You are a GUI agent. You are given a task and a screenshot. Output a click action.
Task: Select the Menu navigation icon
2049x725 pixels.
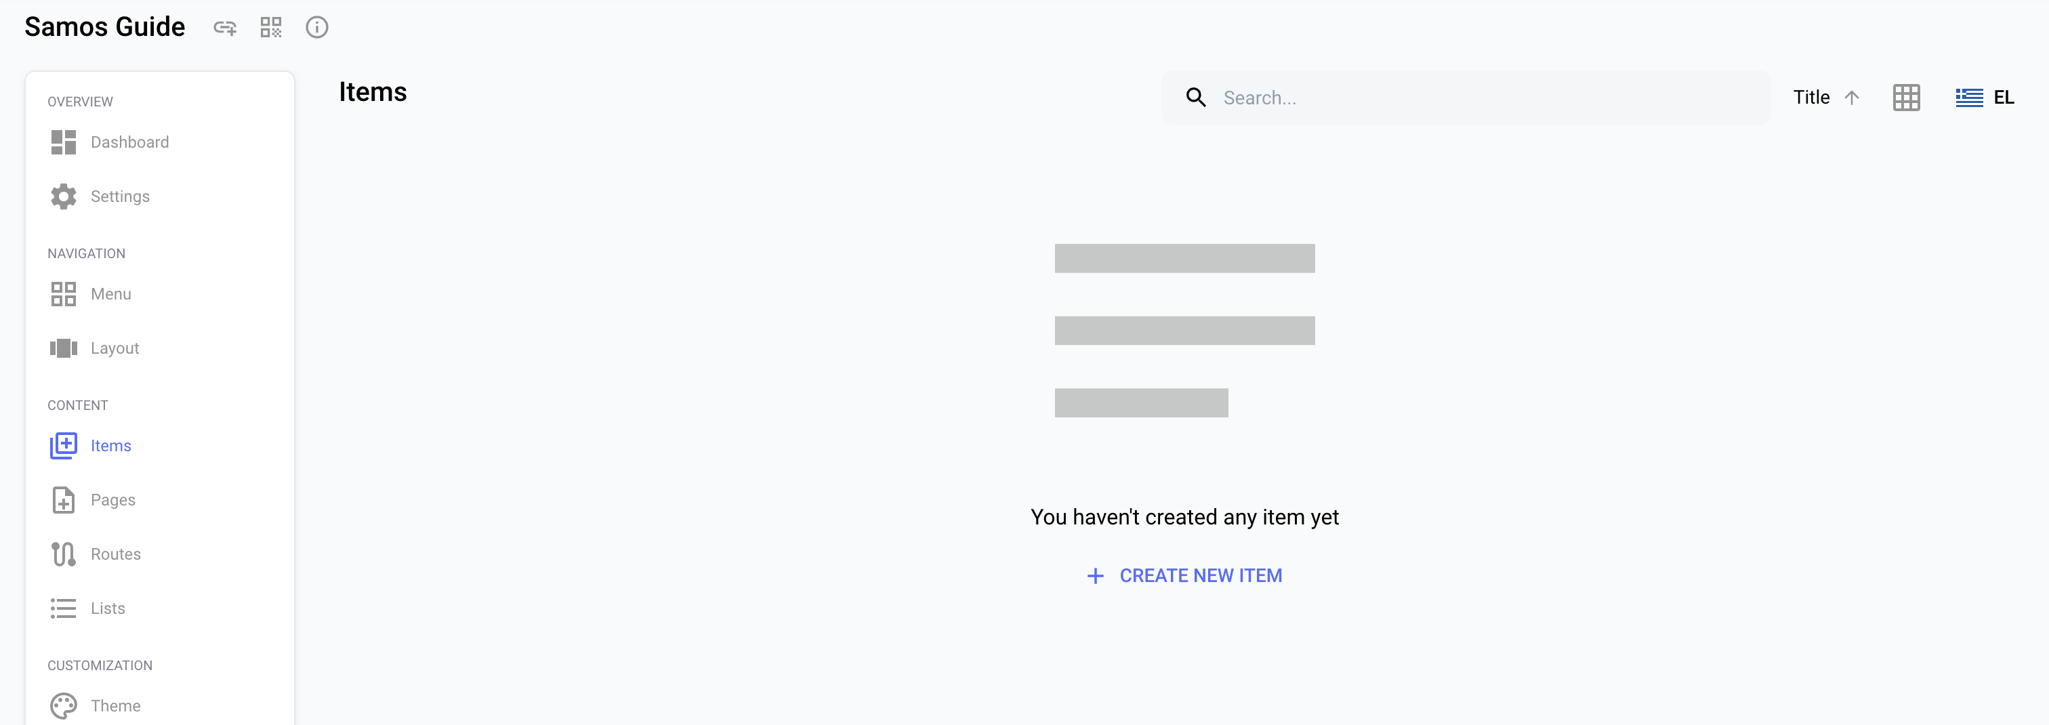[64, 293]
